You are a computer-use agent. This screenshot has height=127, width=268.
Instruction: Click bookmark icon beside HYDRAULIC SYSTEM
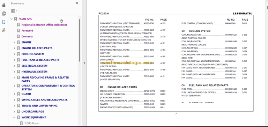pyautogui.click(x=18, y=72)
